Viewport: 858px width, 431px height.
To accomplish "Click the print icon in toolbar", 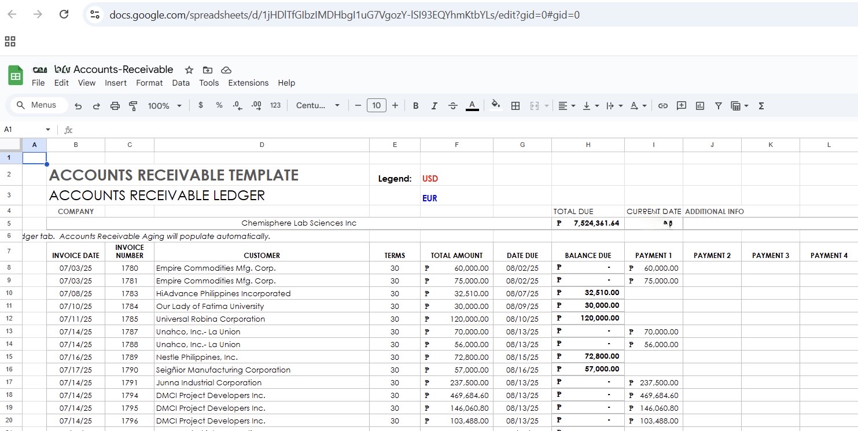I will (x=115, y=106).
